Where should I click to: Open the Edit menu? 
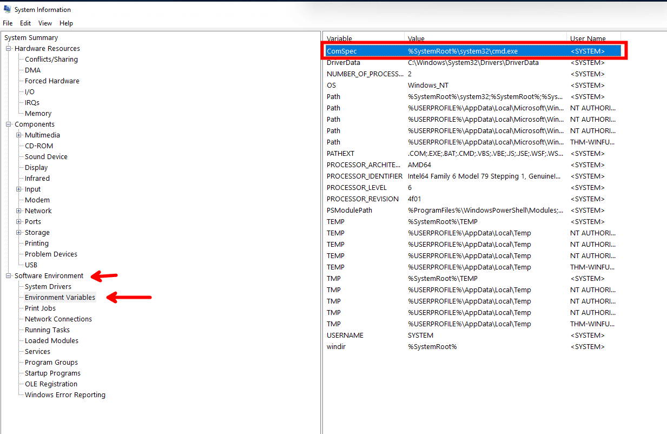point(25,23)
